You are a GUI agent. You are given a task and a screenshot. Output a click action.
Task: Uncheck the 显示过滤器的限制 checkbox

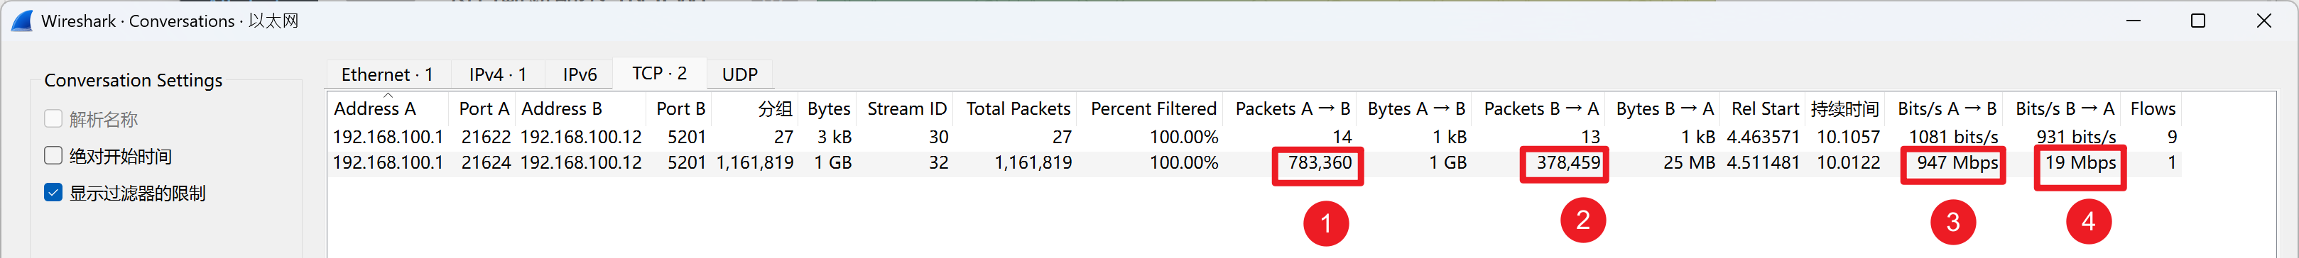(53, 192)
